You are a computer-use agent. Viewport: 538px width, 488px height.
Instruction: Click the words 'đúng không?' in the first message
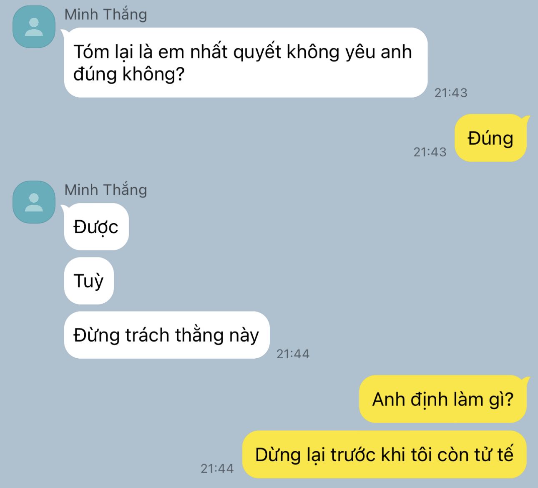coord(129,74)
